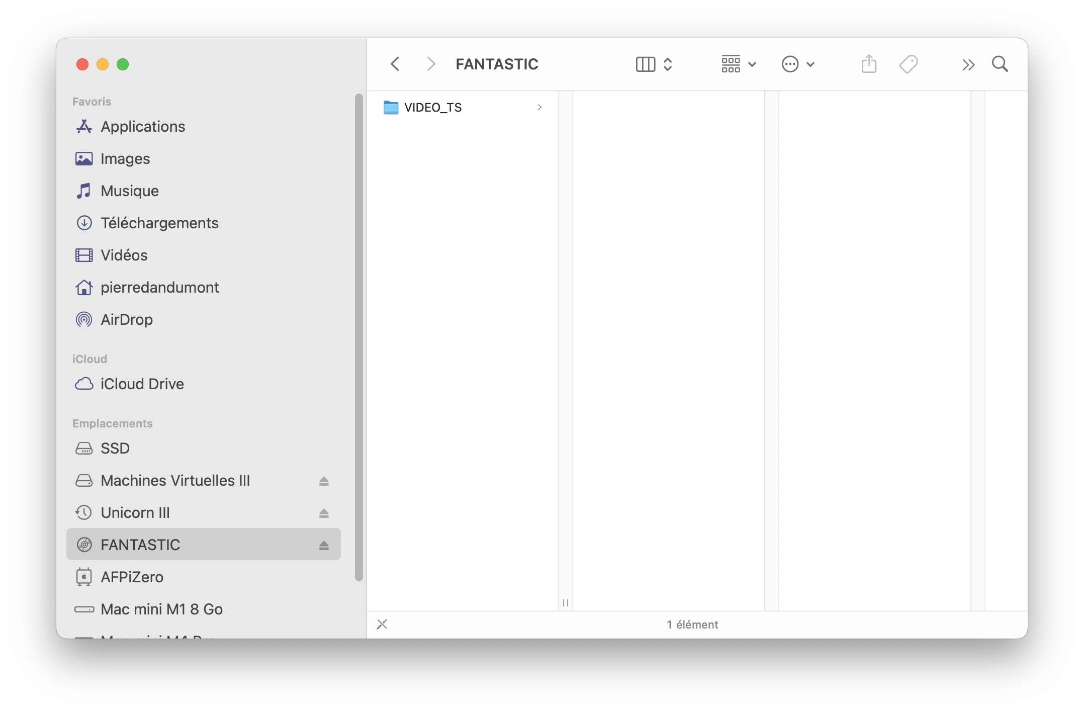Viewport: 1084px width, 713px height.
Task: Click the first column resize handle
Action: tap(566, 602)
